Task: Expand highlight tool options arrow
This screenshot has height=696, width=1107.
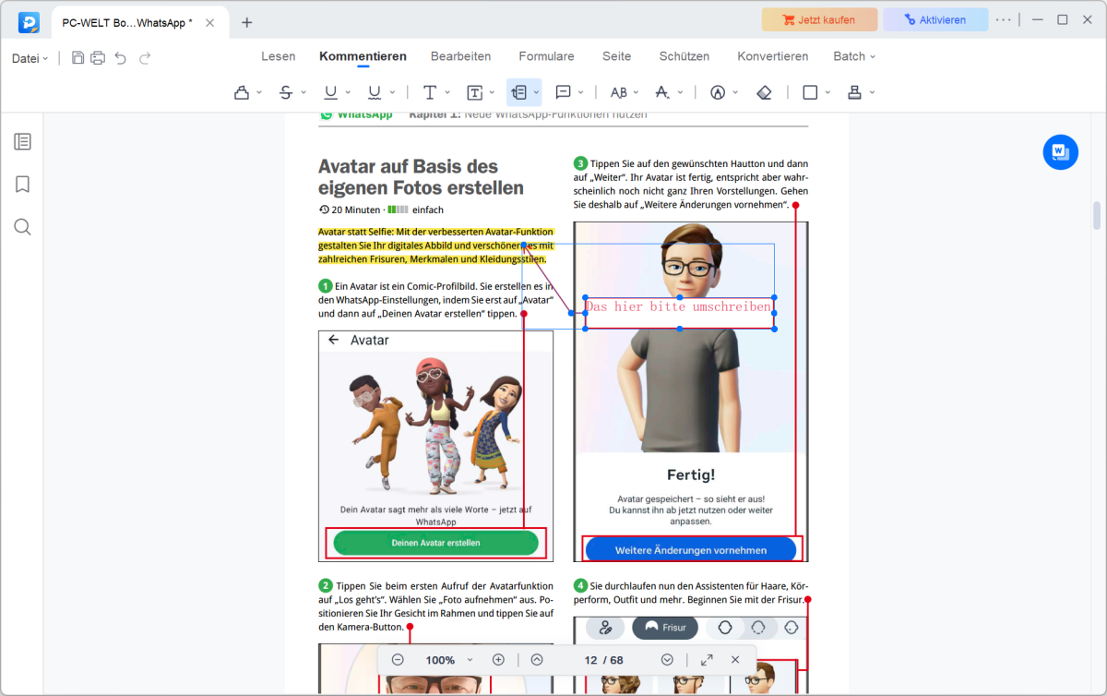Action: (259, 92)
